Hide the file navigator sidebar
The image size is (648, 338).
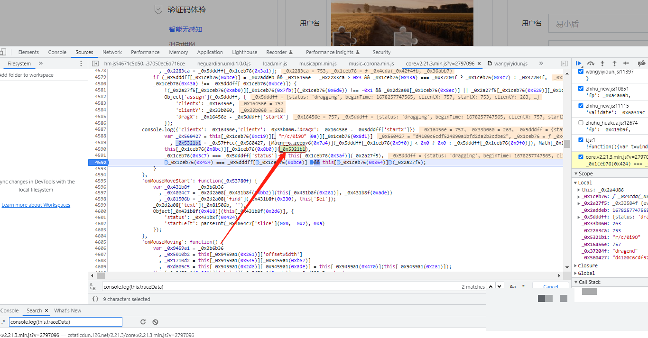[95, 64]
